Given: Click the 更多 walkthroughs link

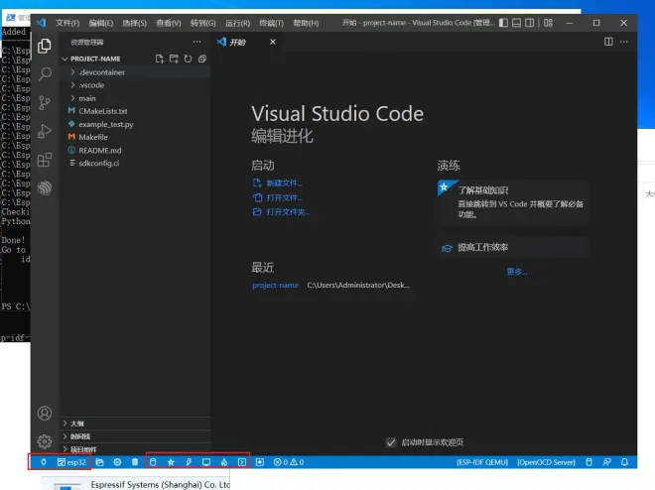Looking at the screenshot, I should tap(516, 272).
